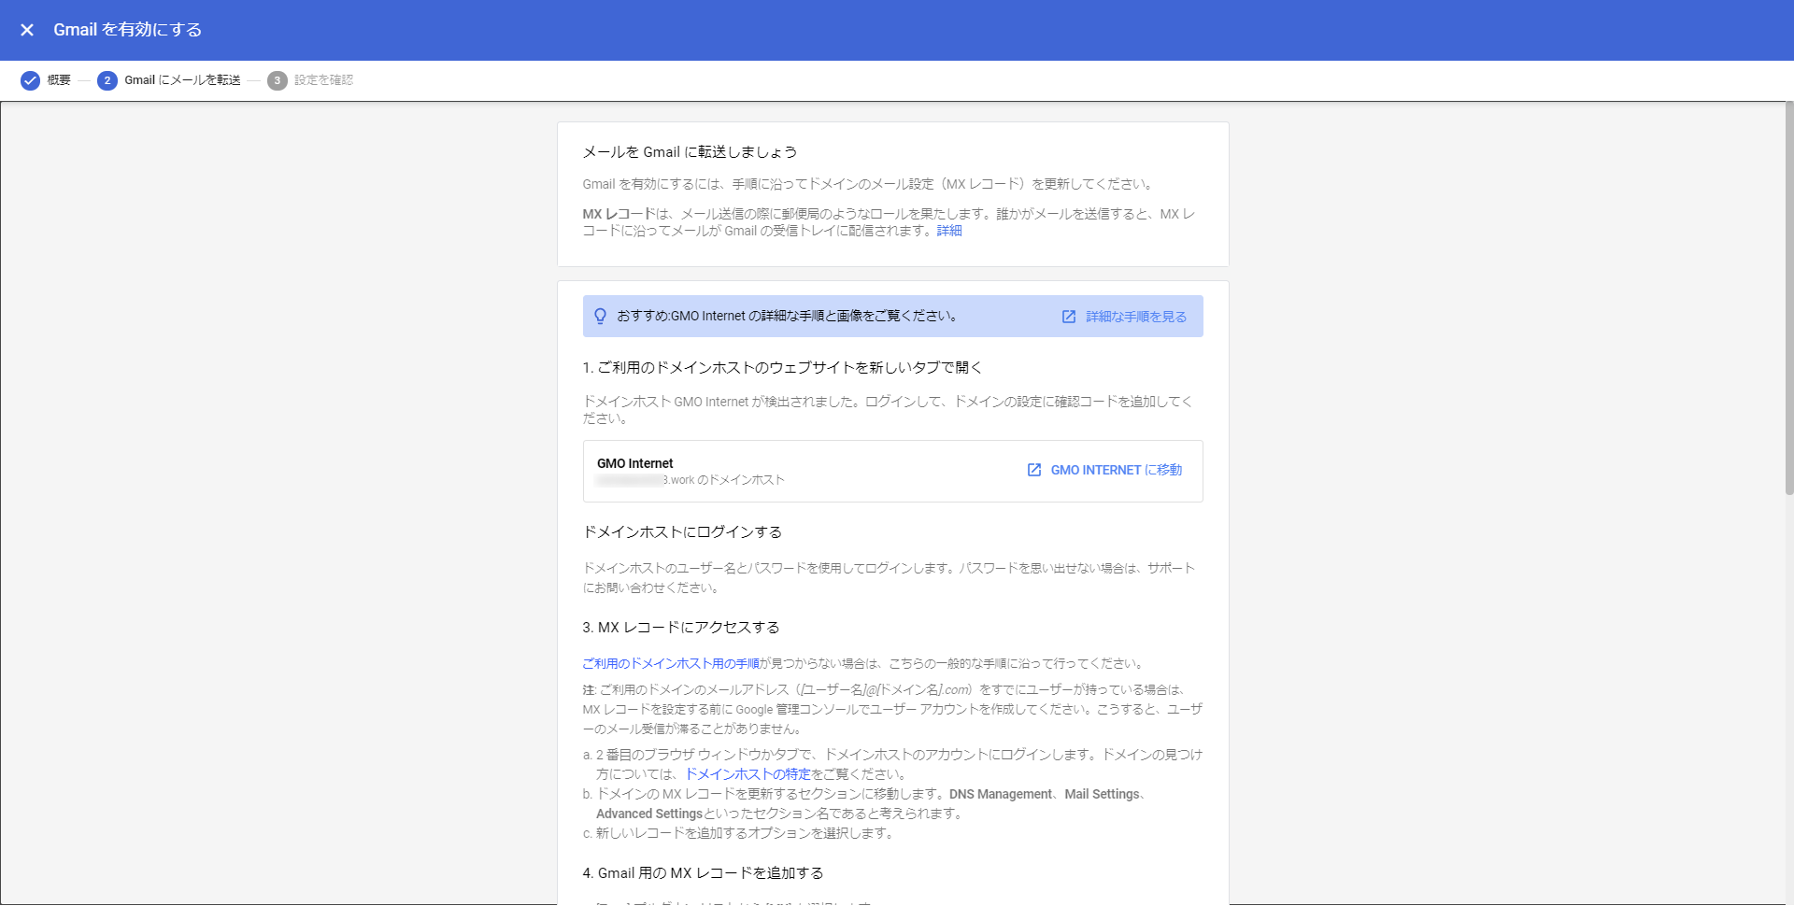1794x906 pixels.
Task: Open the 詳細 link about MX records
Action: click(x=948, y=231)
